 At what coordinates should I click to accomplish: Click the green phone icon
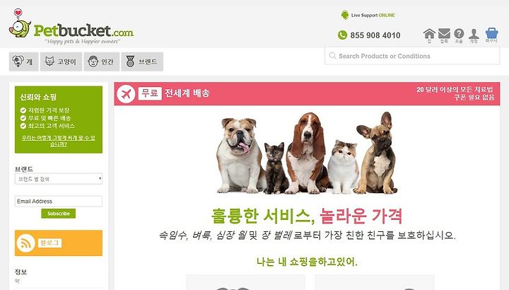coord(342,35)
